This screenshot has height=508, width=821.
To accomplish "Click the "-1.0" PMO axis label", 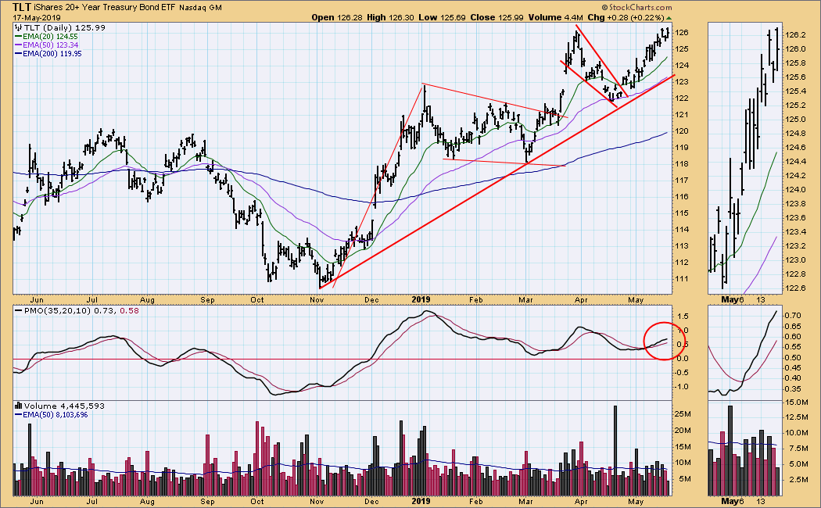I will point(683,387).
